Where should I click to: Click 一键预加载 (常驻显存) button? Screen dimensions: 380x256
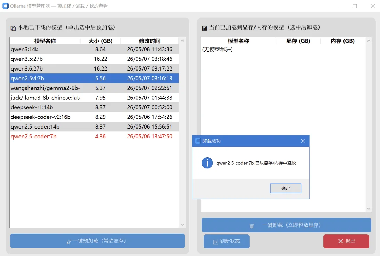97,241
